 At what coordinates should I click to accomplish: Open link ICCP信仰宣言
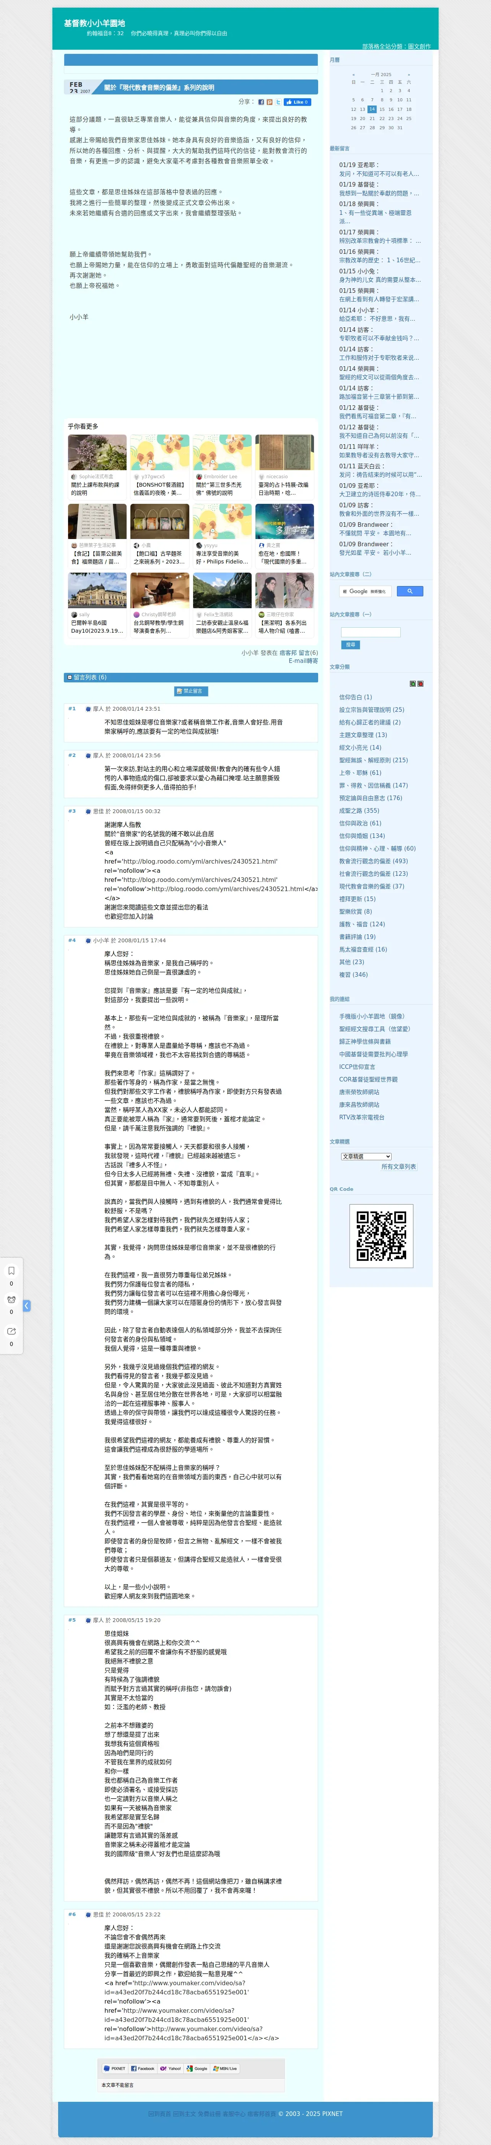tap(357, 1067)
